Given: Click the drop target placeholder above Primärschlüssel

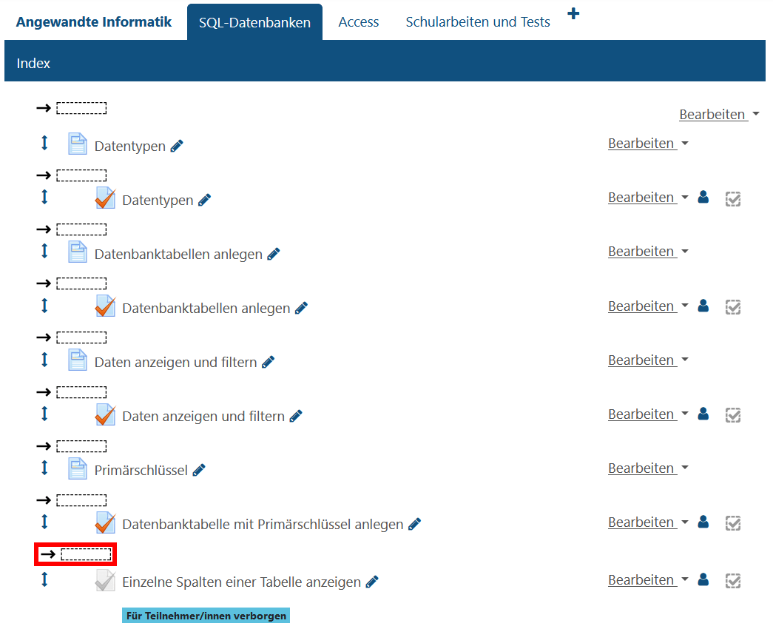Looking at the screenshot, I should tap(81, 446).
